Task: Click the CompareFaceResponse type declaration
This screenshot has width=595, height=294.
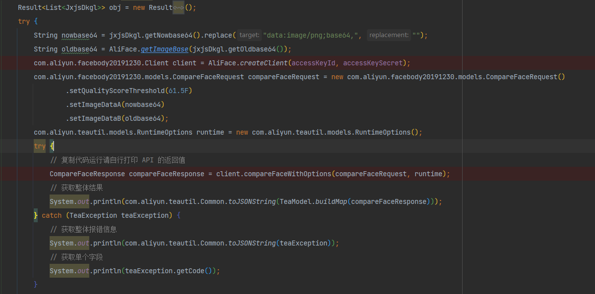Action: [x=87, y=174]
